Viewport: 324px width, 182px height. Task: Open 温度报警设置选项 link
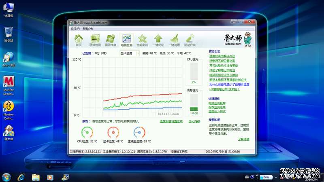[x=171, y=121]
